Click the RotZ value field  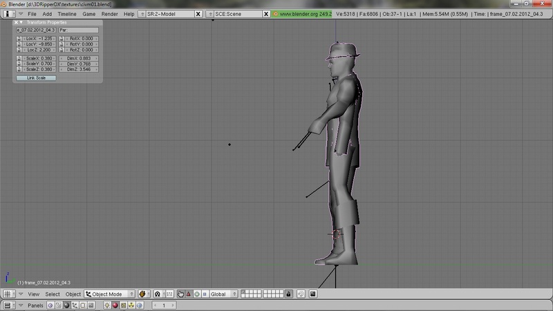pyautogui.click(x=82, y=50)
